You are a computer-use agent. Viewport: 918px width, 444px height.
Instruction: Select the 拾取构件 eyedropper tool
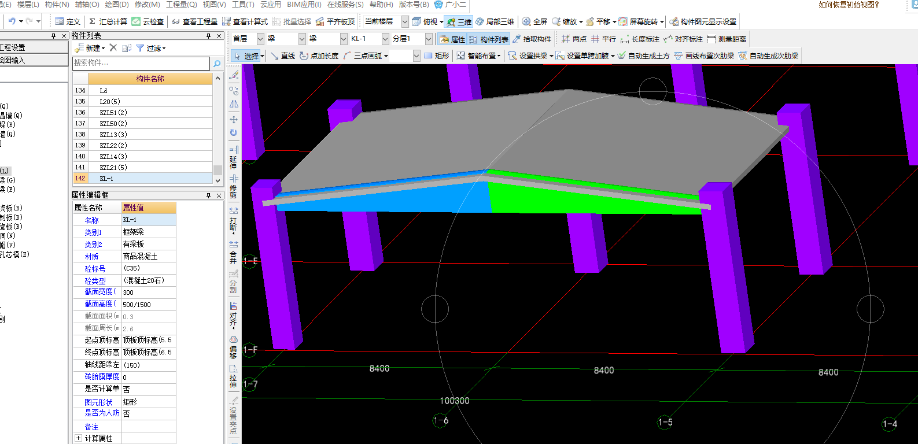pyautogui.click(x=532, y=39)
